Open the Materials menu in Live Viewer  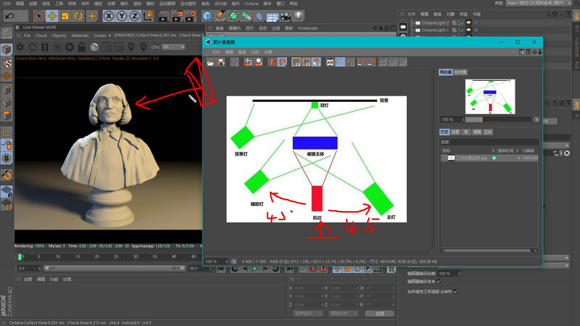point(80,35)
